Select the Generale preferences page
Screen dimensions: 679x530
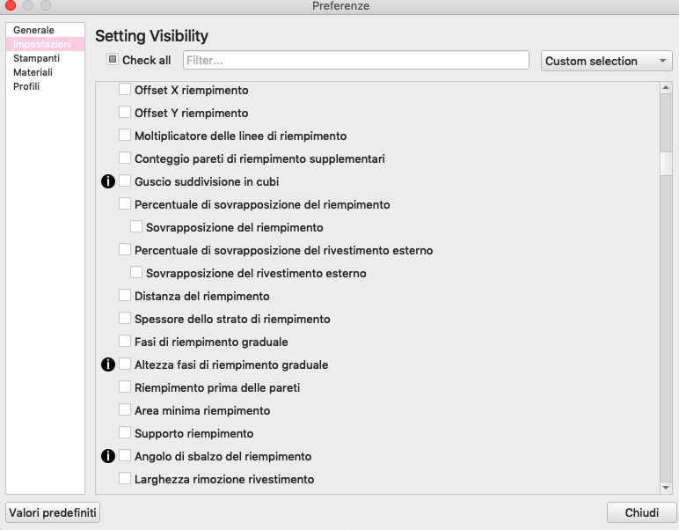(33, 30)
